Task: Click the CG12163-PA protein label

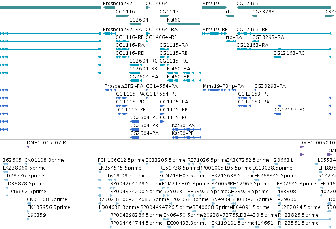Action: click(x=254, y=102)
